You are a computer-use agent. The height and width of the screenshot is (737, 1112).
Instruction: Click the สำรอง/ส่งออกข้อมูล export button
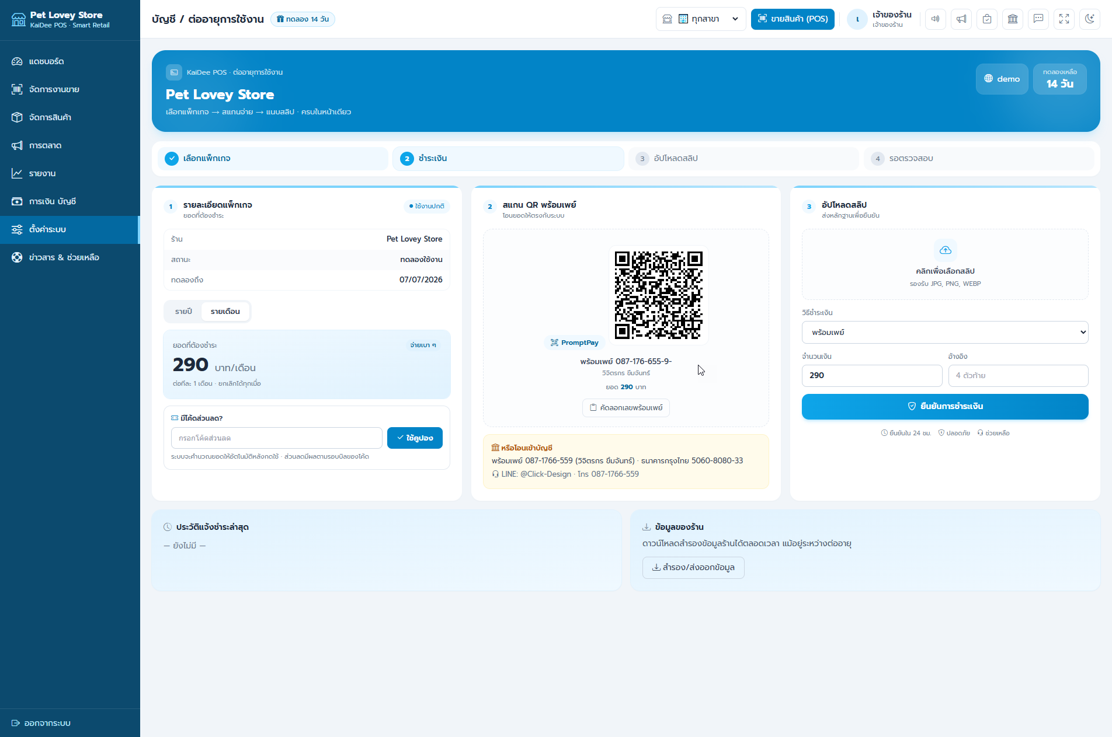pos(693,568)
